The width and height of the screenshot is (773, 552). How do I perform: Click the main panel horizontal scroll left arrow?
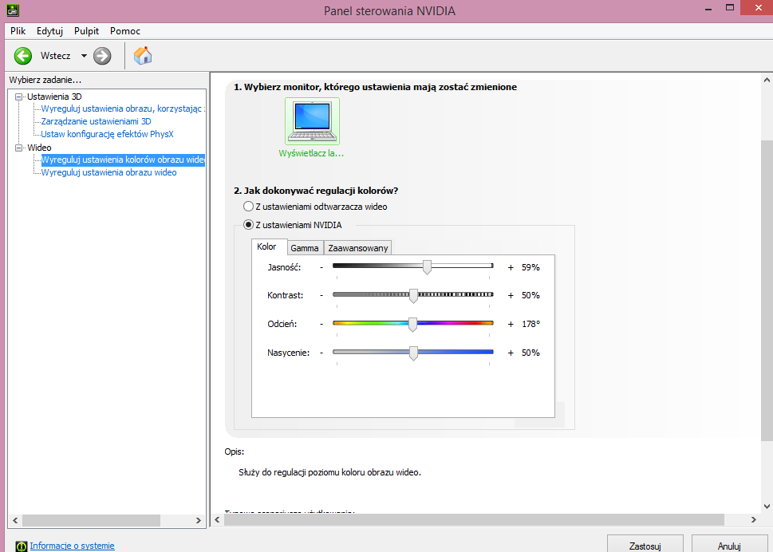click(x=218, y=519)
